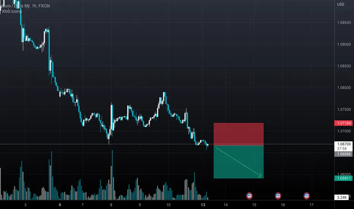The height and width of the screenshot is (209, 354).
Task: Click the gray 1.06666 price label
Action: (x=343, y=154)
